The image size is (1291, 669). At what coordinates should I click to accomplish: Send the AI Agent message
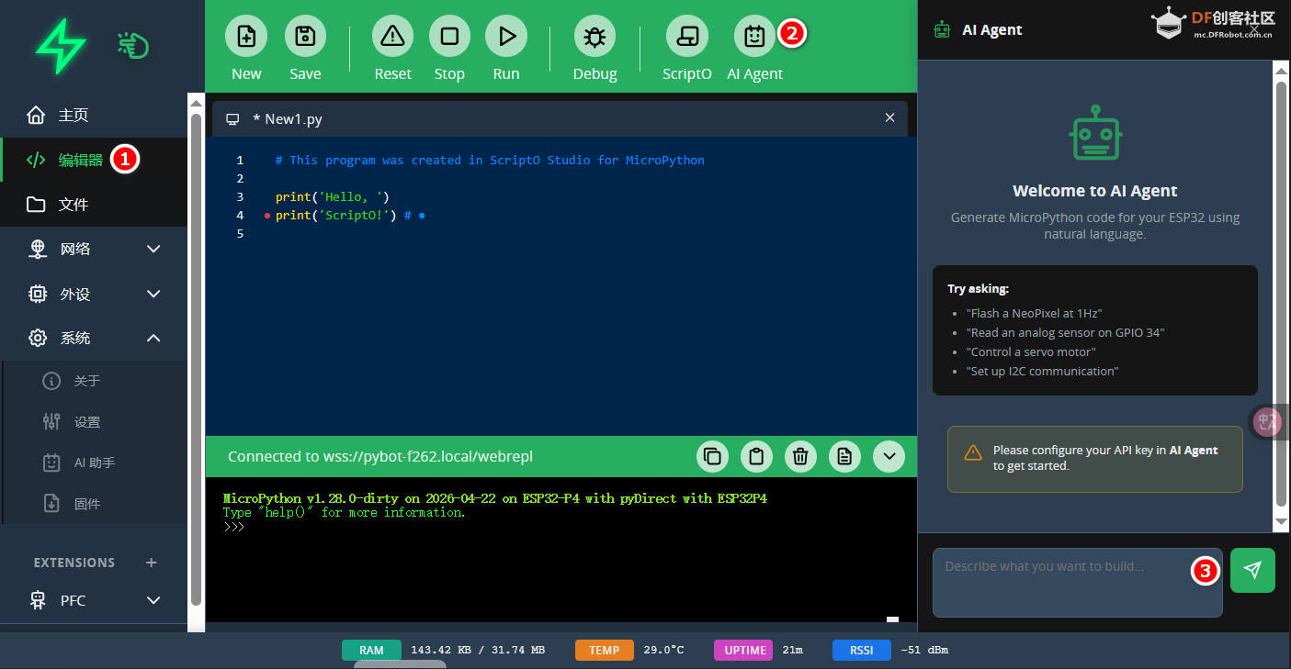[1252, 570]
